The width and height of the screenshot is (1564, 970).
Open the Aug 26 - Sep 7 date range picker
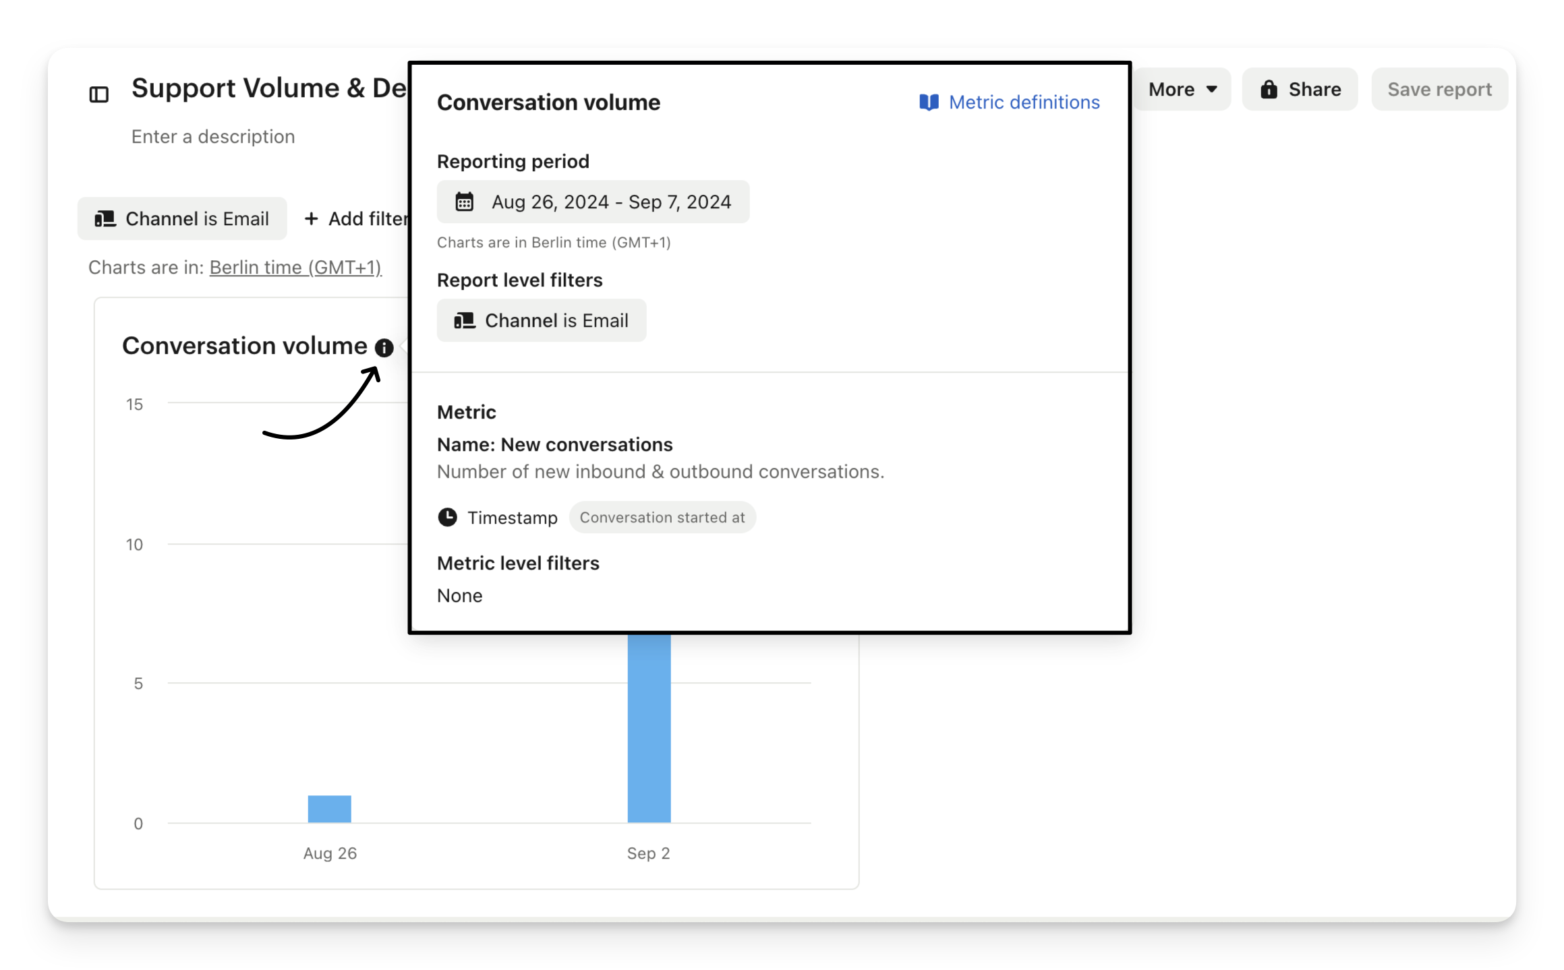tap(593, 202)
